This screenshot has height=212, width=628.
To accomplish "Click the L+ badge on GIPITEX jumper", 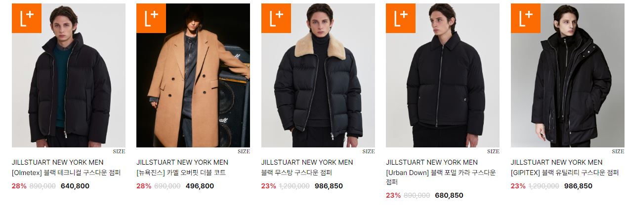I will 526,18.
